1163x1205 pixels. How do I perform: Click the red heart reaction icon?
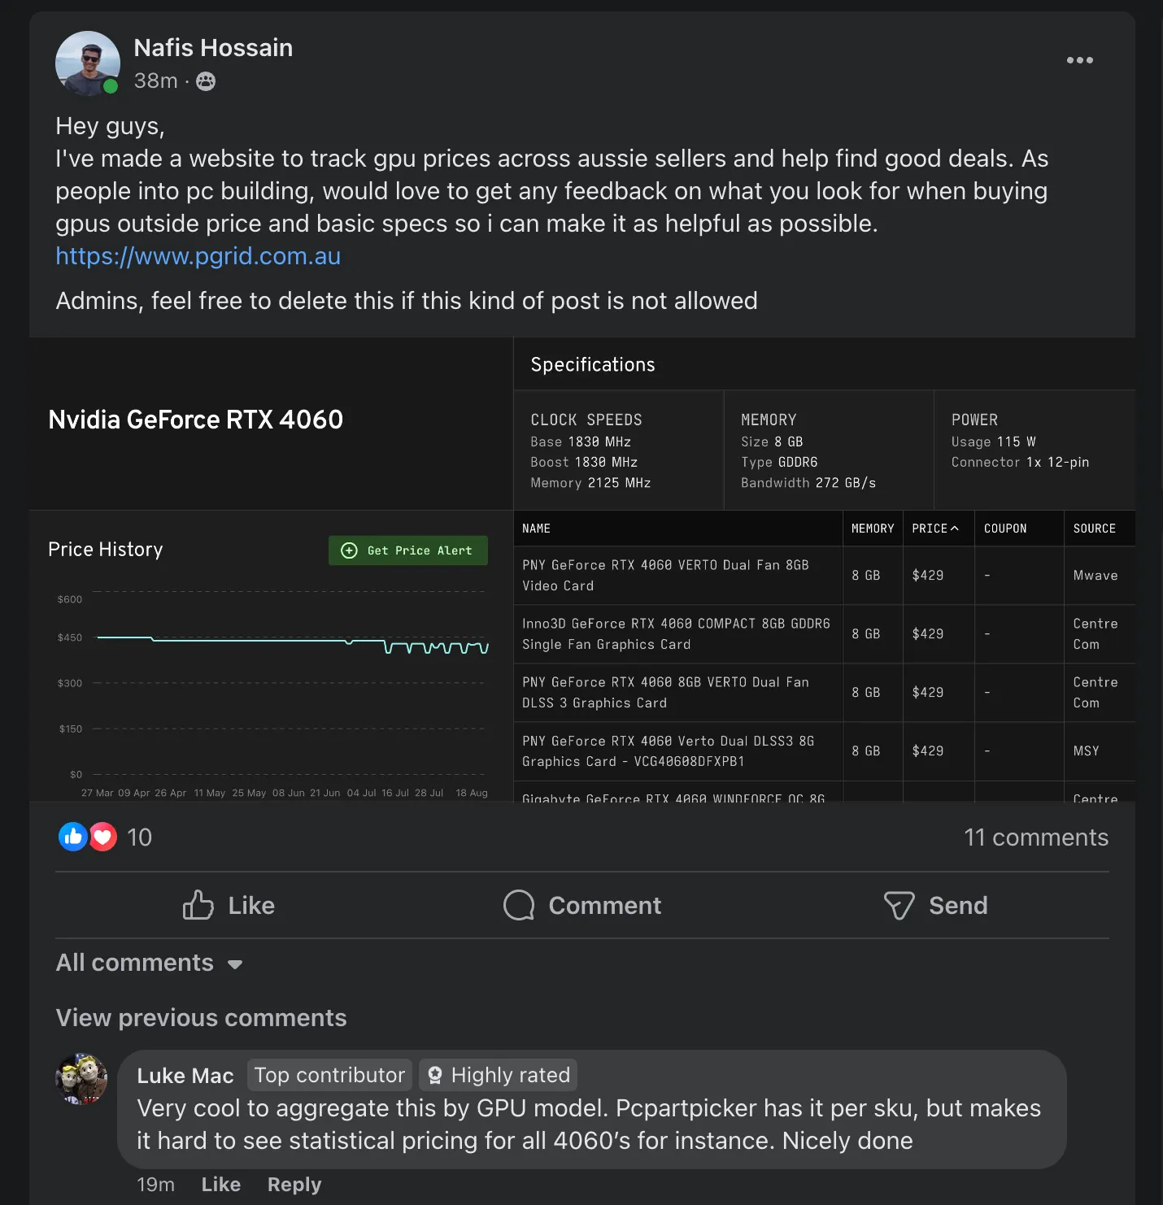(103, 837)
